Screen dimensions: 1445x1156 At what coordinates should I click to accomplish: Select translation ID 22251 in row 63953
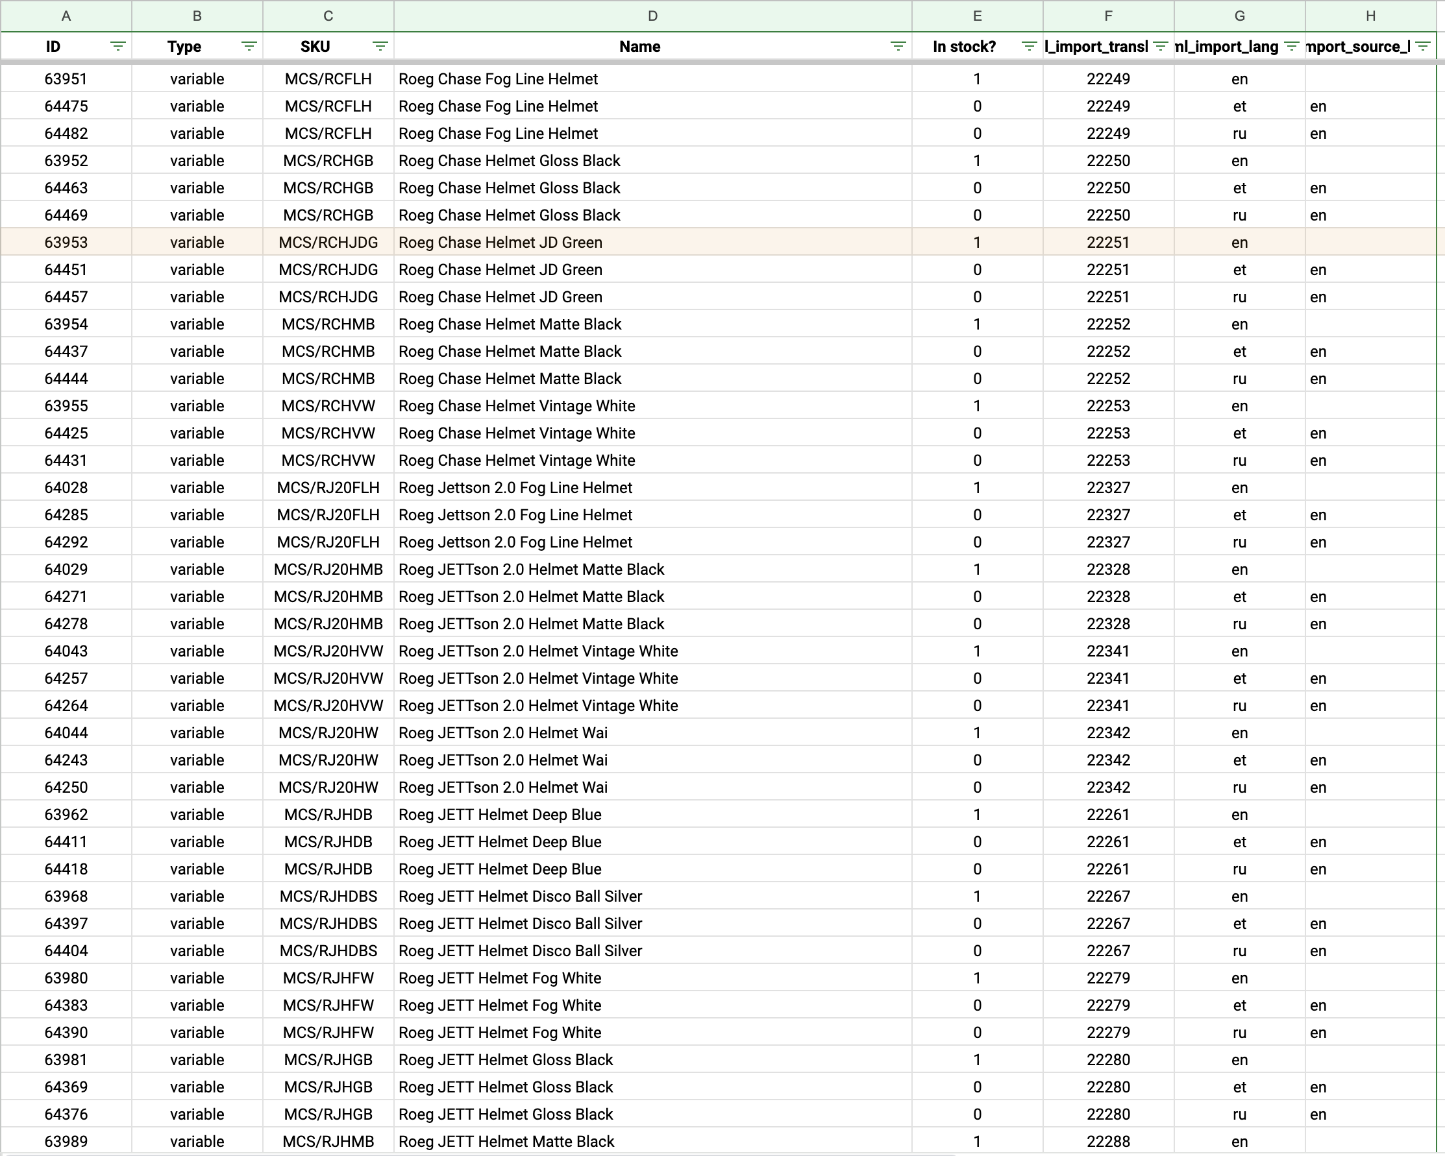pos(1109,243)
